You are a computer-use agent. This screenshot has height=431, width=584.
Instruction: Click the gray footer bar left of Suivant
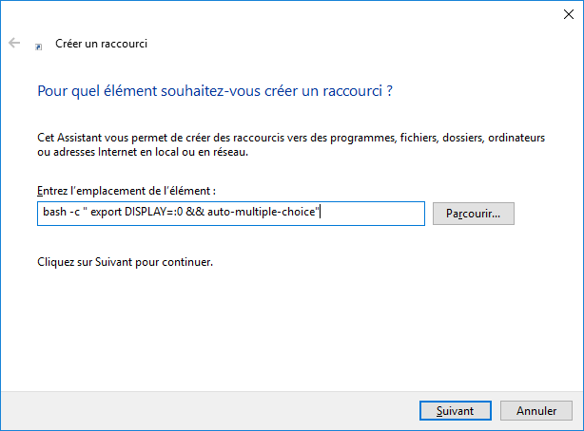(x=210, y=410)
